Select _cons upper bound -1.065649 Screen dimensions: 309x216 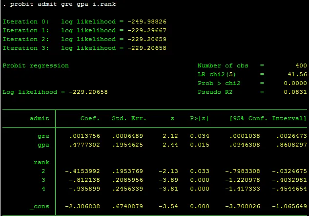[x=289, y=206]
